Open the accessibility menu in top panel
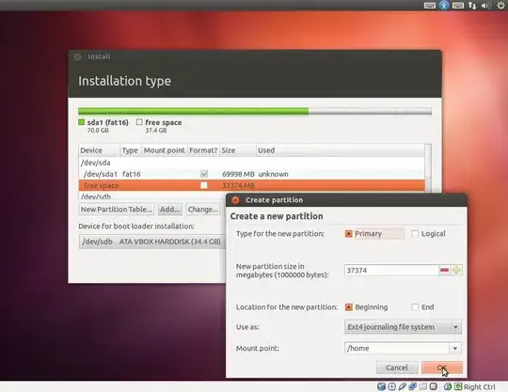The image size is (508, 392). (x=444, y=6)
